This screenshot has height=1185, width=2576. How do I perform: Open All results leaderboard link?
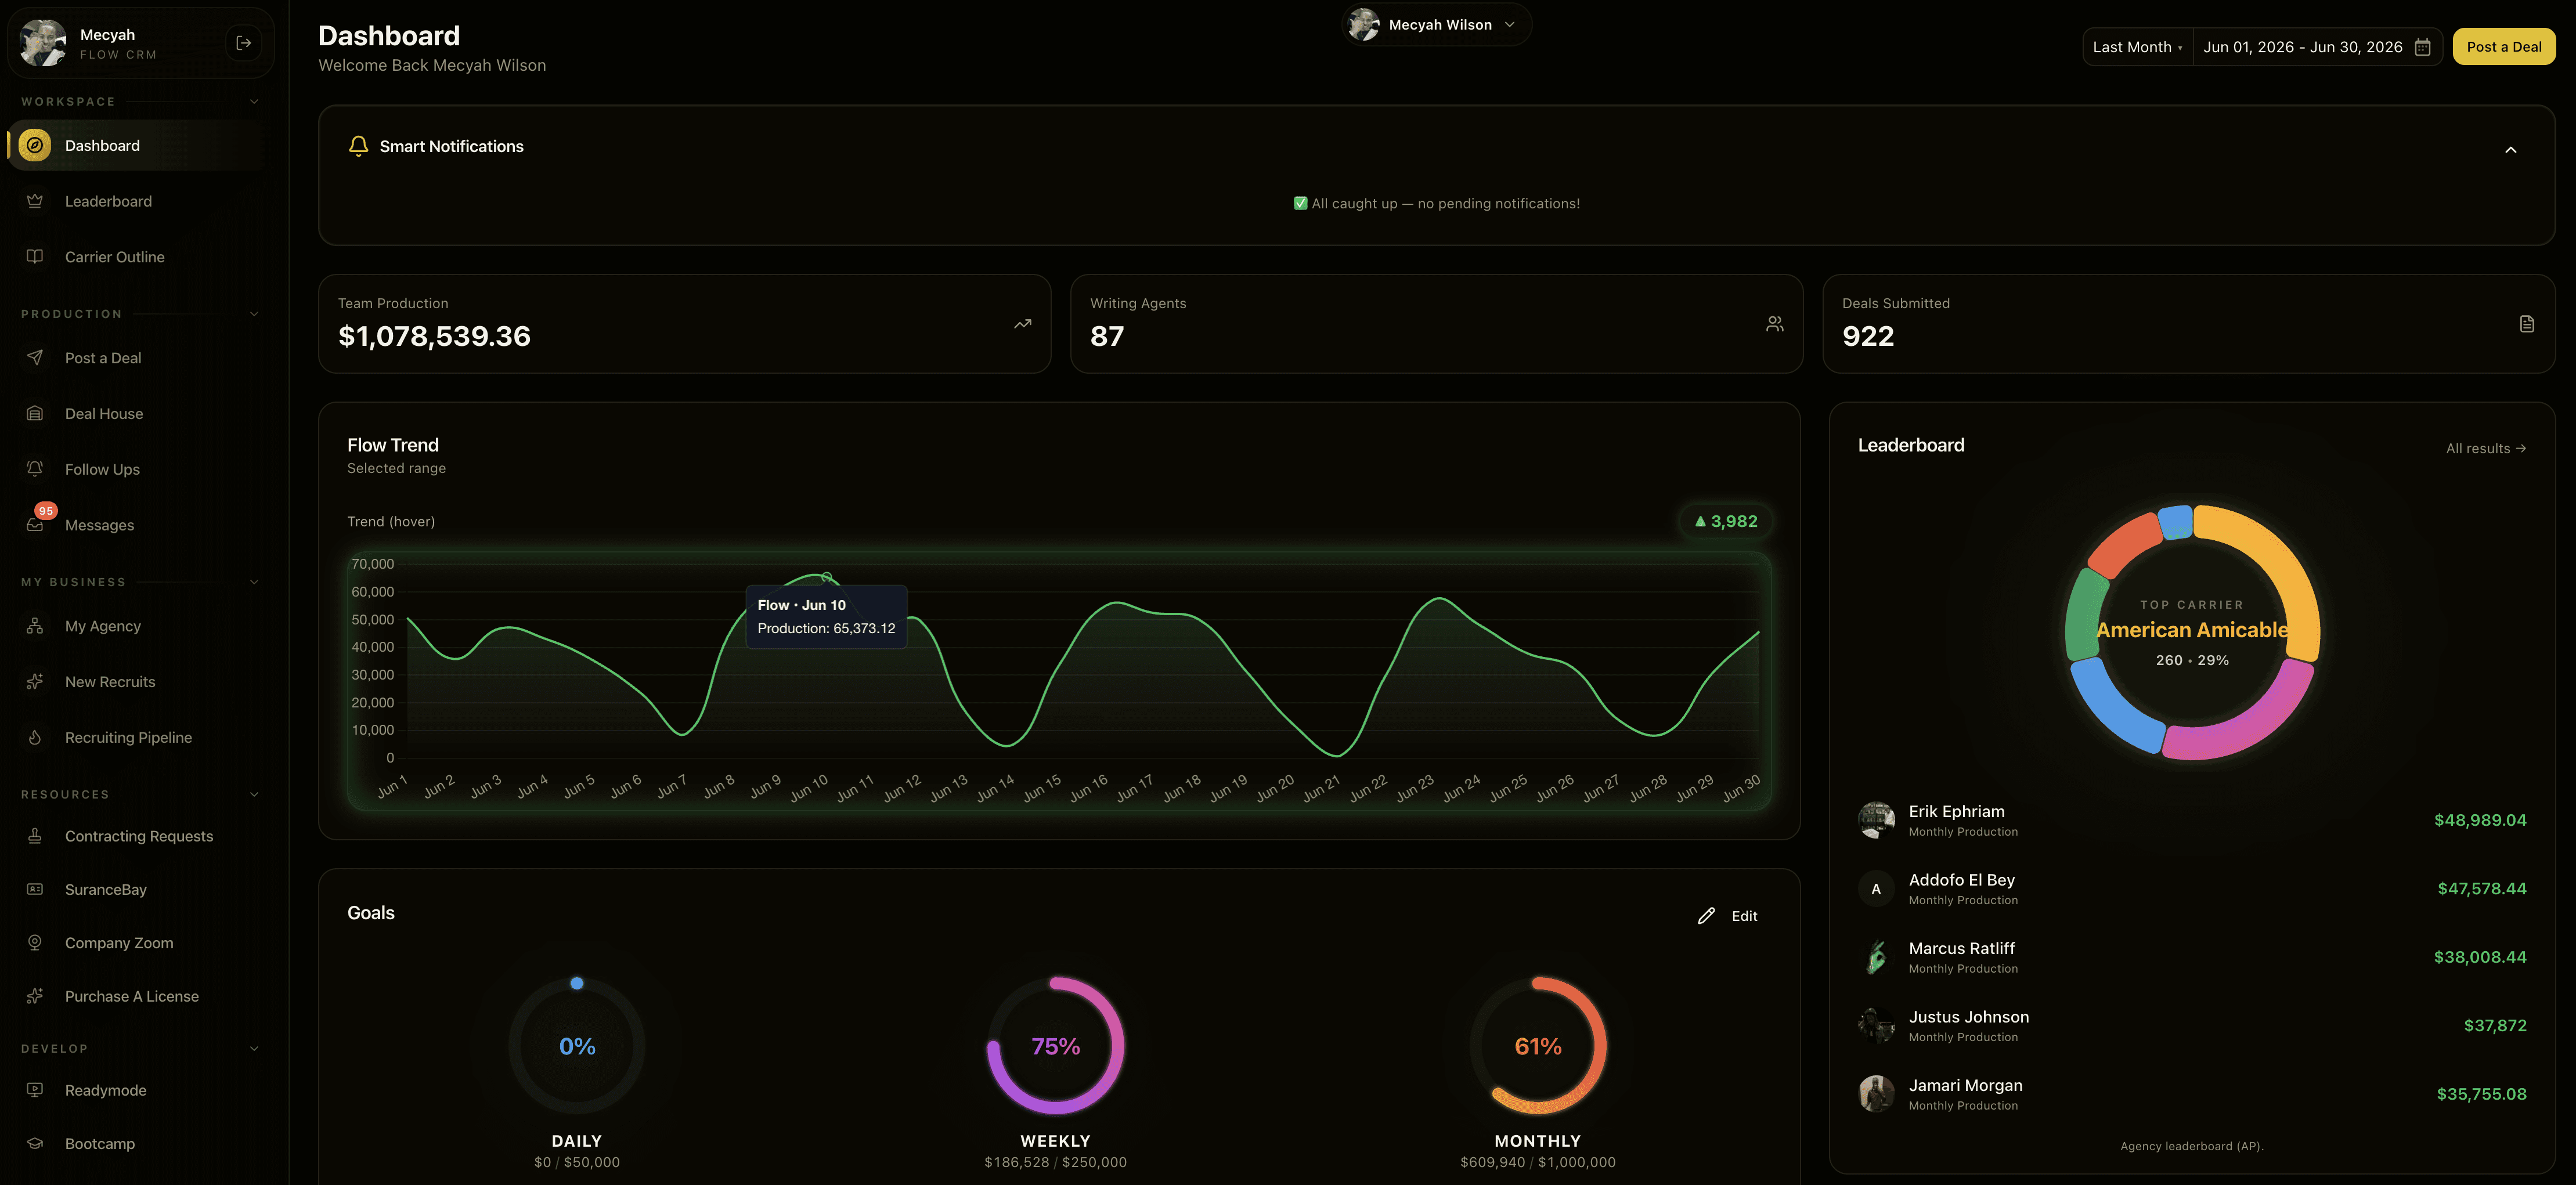(2485, 448)
